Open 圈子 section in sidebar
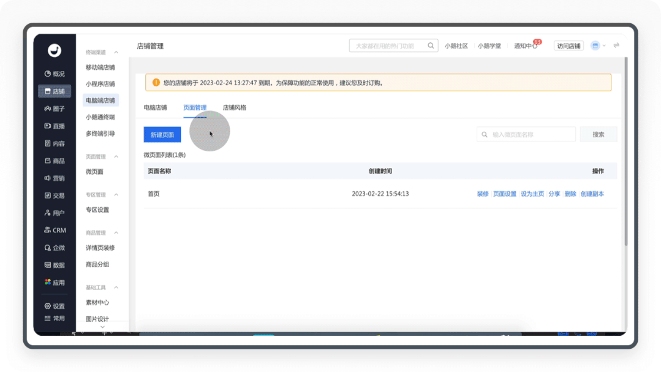 coord(55,108)
